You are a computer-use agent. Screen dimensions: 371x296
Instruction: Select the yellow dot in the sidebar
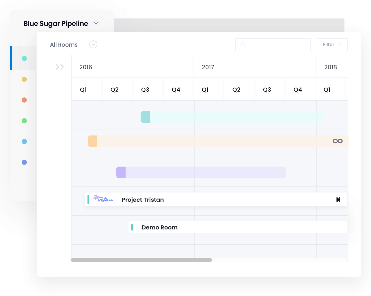click(24, 79)
